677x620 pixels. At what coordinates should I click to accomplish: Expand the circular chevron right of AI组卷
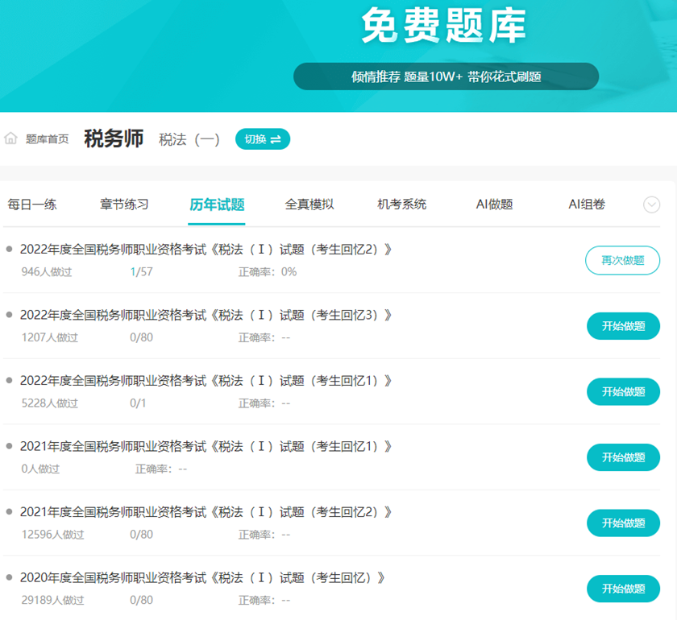[652, 205]
